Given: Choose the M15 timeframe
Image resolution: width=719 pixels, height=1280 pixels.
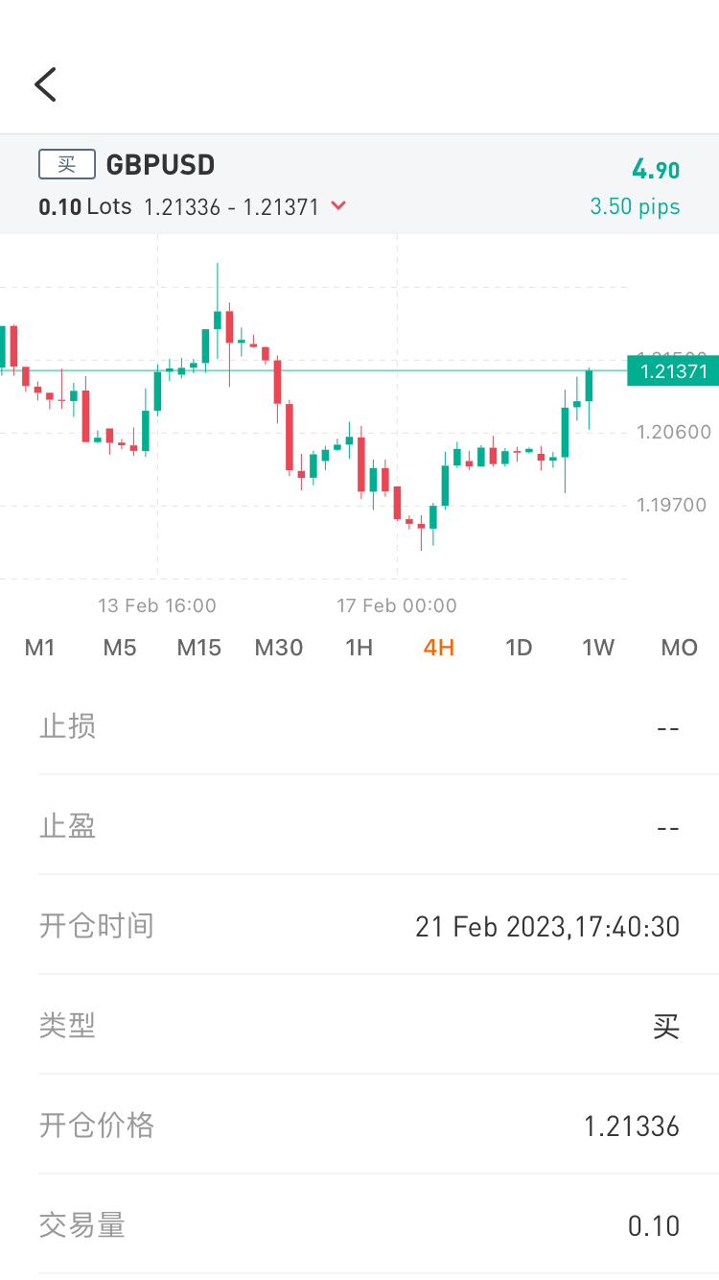Looking at the screenshot, I should [199, 648].
